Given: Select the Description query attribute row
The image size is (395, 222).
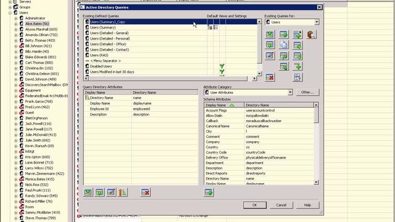Looking at the screenshot, I should [x=141, y=114].
